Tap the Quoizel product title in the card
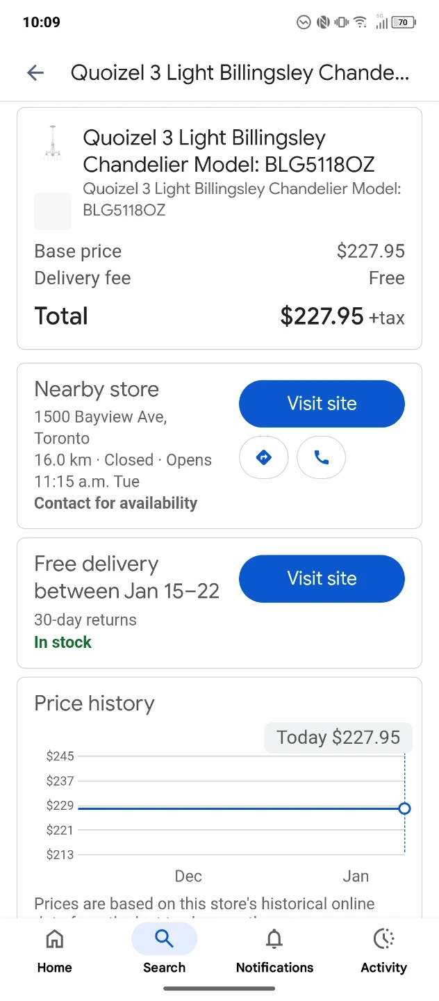The height and width of the screenshot is (1001, 439). (x=229, y=151)
